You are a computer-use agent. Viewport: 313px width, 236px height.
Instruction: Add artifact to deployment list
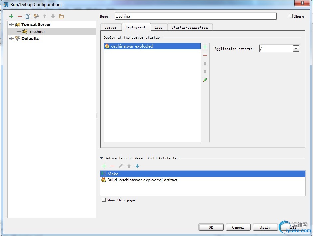pos(205,47)
